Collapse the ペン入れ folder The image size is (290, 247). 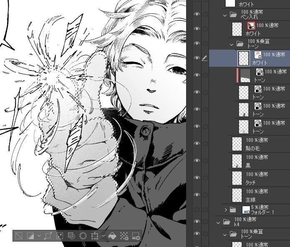click(x=225, y=15)
